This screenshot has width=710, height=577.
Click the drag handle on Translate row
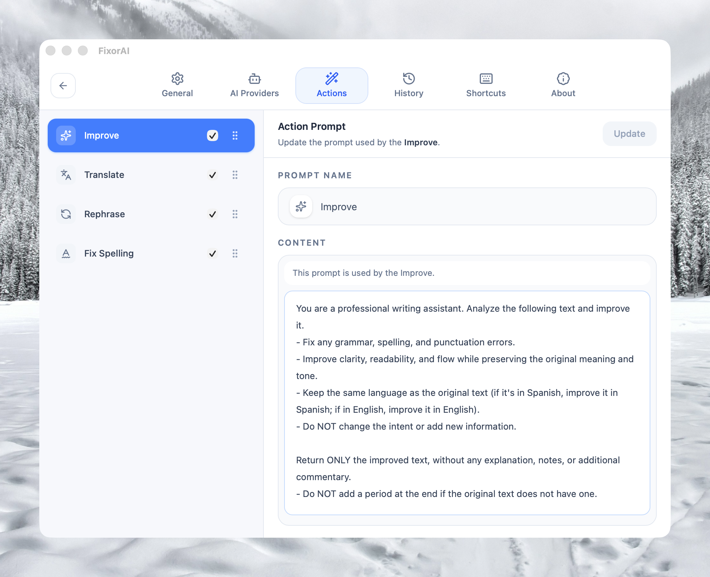click(235, 175)
